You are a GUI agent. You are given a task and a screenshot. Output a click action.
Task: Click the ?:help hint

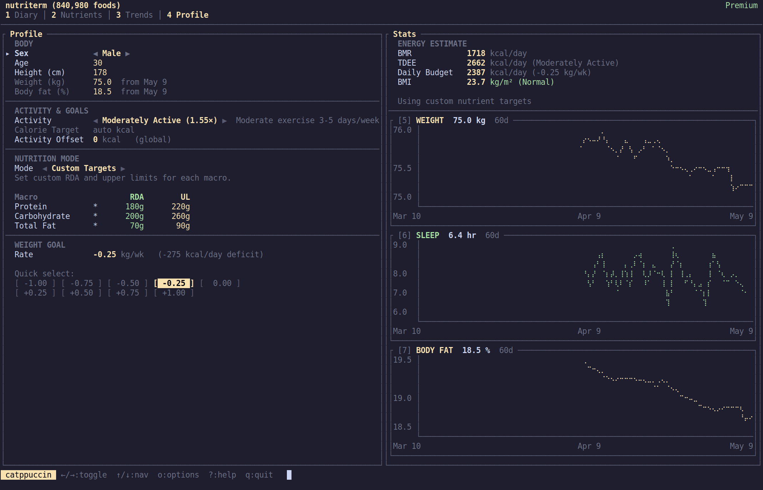tap(222, 475)
